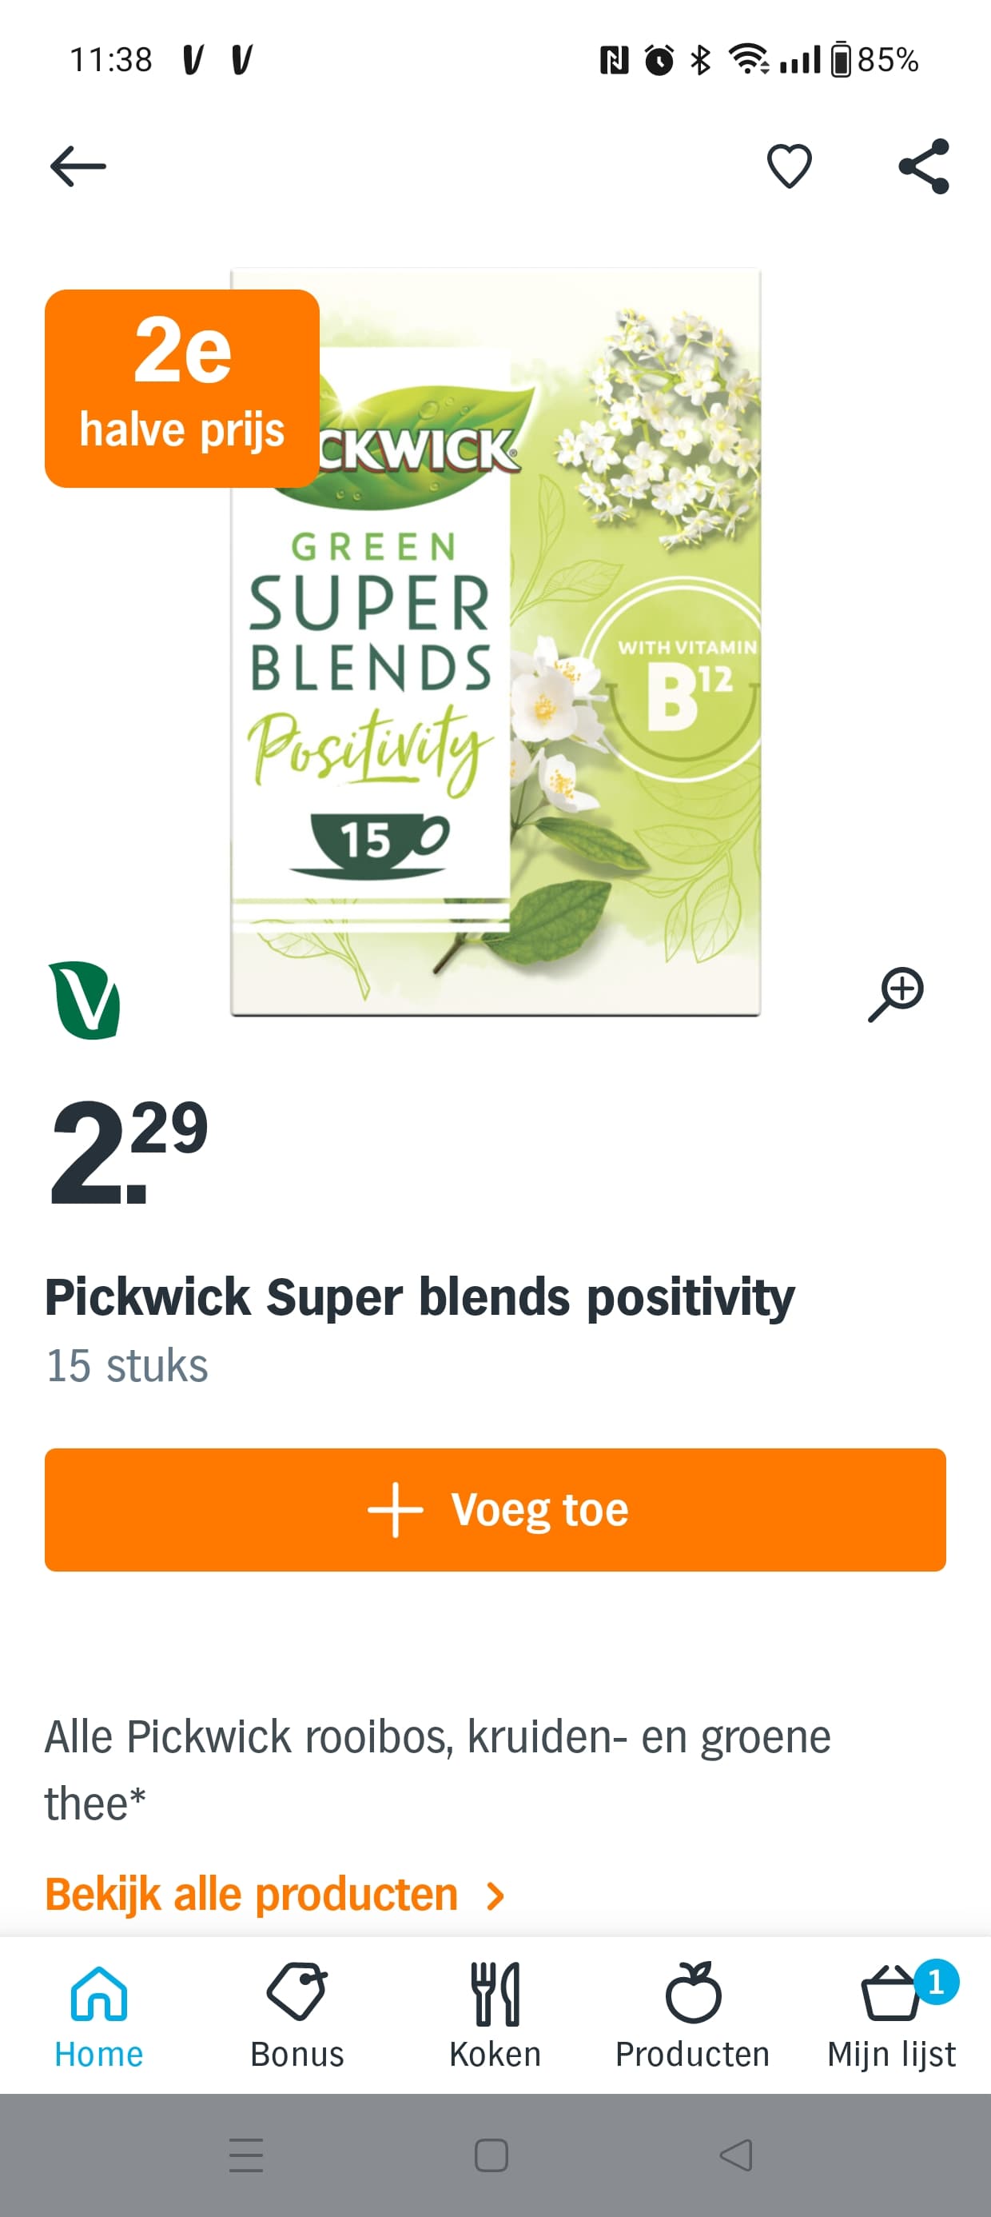The image size is (991, 2217).
Task: Tap the green vegan V label icon
Action: pyautogui.click(x=86, y=1000)
